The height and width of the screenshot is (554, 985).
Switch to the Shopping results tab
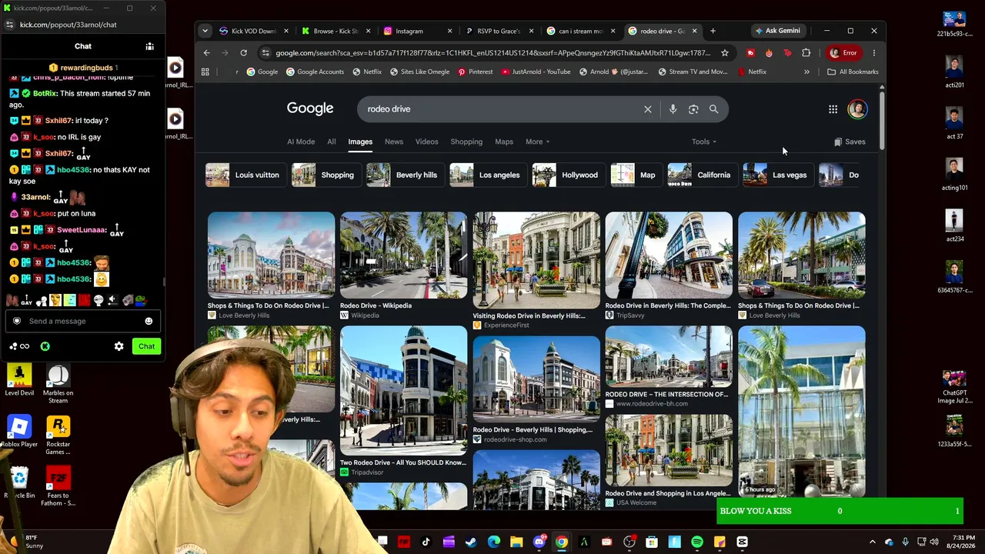(466, 142)
